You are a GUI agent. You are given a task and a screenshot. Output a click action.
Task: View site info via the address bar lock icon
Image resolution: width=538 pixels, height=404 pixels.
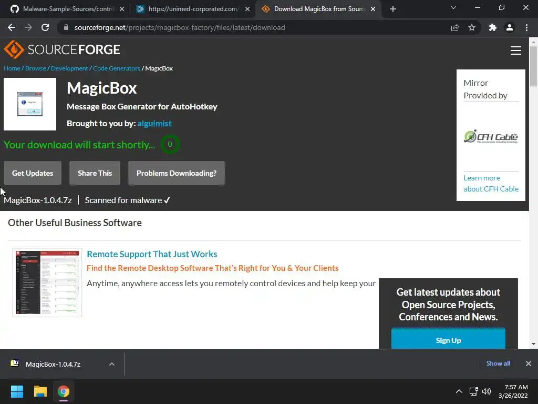pos(66,27)
